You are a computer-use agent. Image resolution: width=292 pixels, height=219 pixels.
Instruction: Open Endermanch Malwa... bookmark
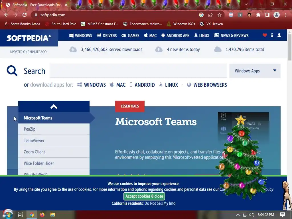pos(143,24)
